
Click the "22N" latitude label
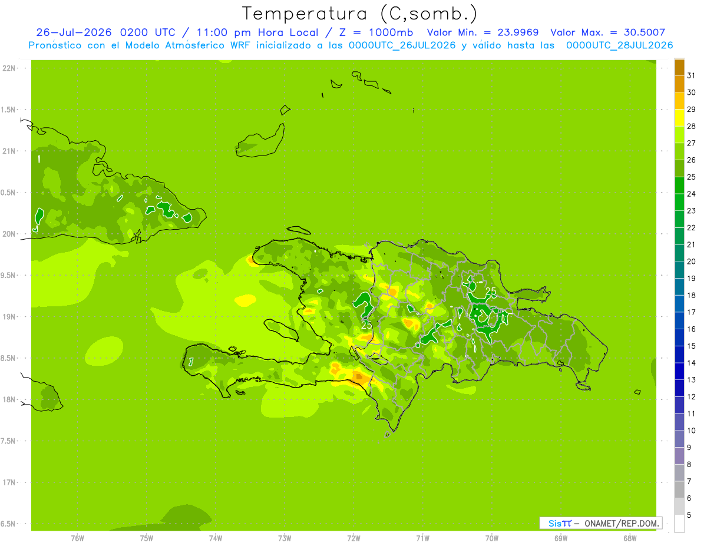(x=10, y=68)
